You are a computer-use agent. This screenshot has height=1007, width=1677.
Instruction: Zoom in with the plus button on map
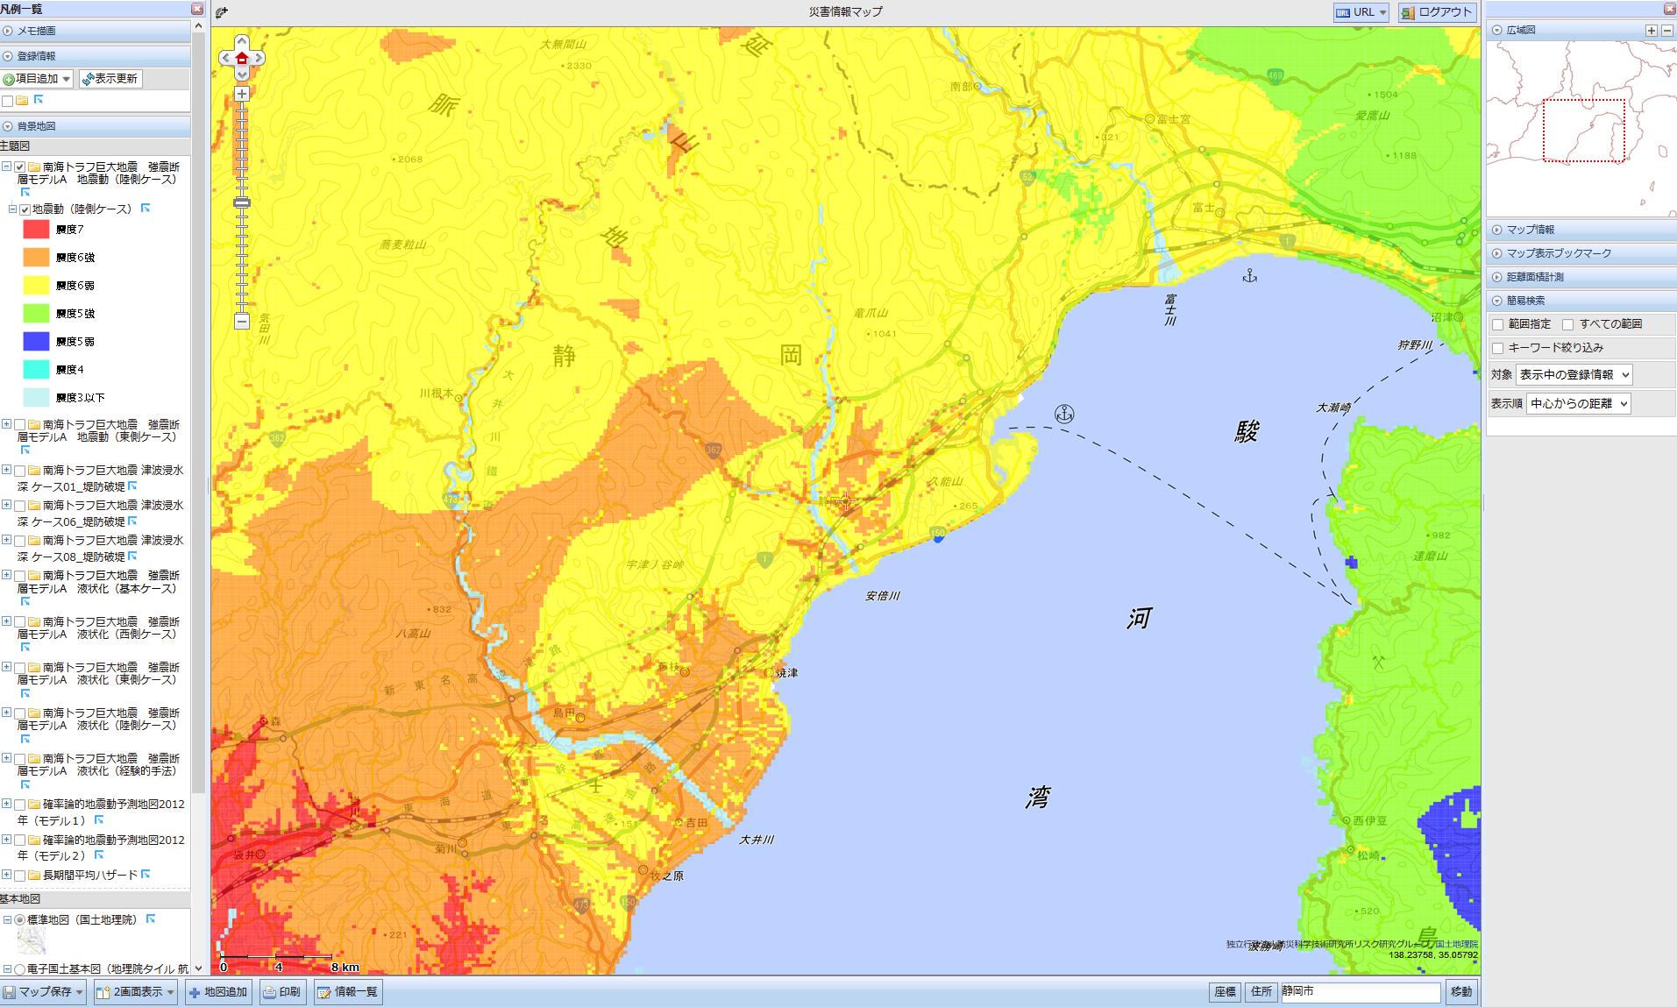click(x=242, y=94)
